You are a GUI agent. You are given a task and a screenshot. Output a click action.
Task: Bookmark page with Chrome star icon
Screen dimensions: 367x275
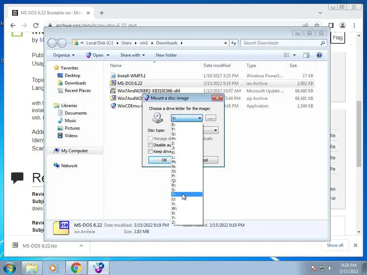point(317,25)
